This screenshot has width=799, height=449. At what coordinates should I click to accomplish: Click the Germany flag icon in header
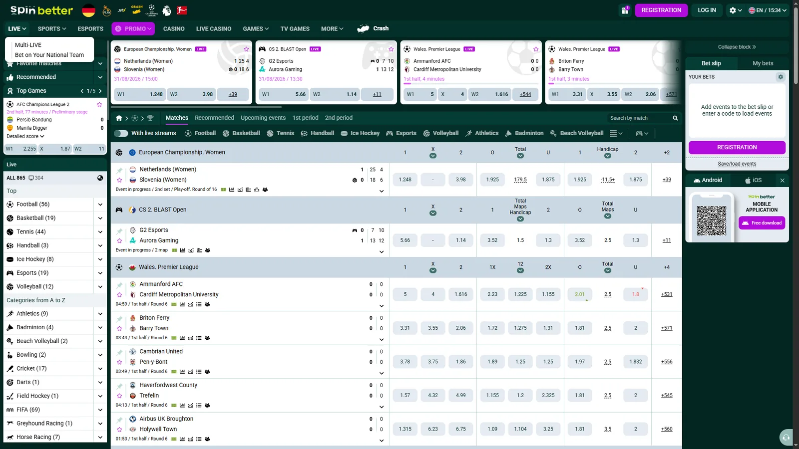[89, 10]
